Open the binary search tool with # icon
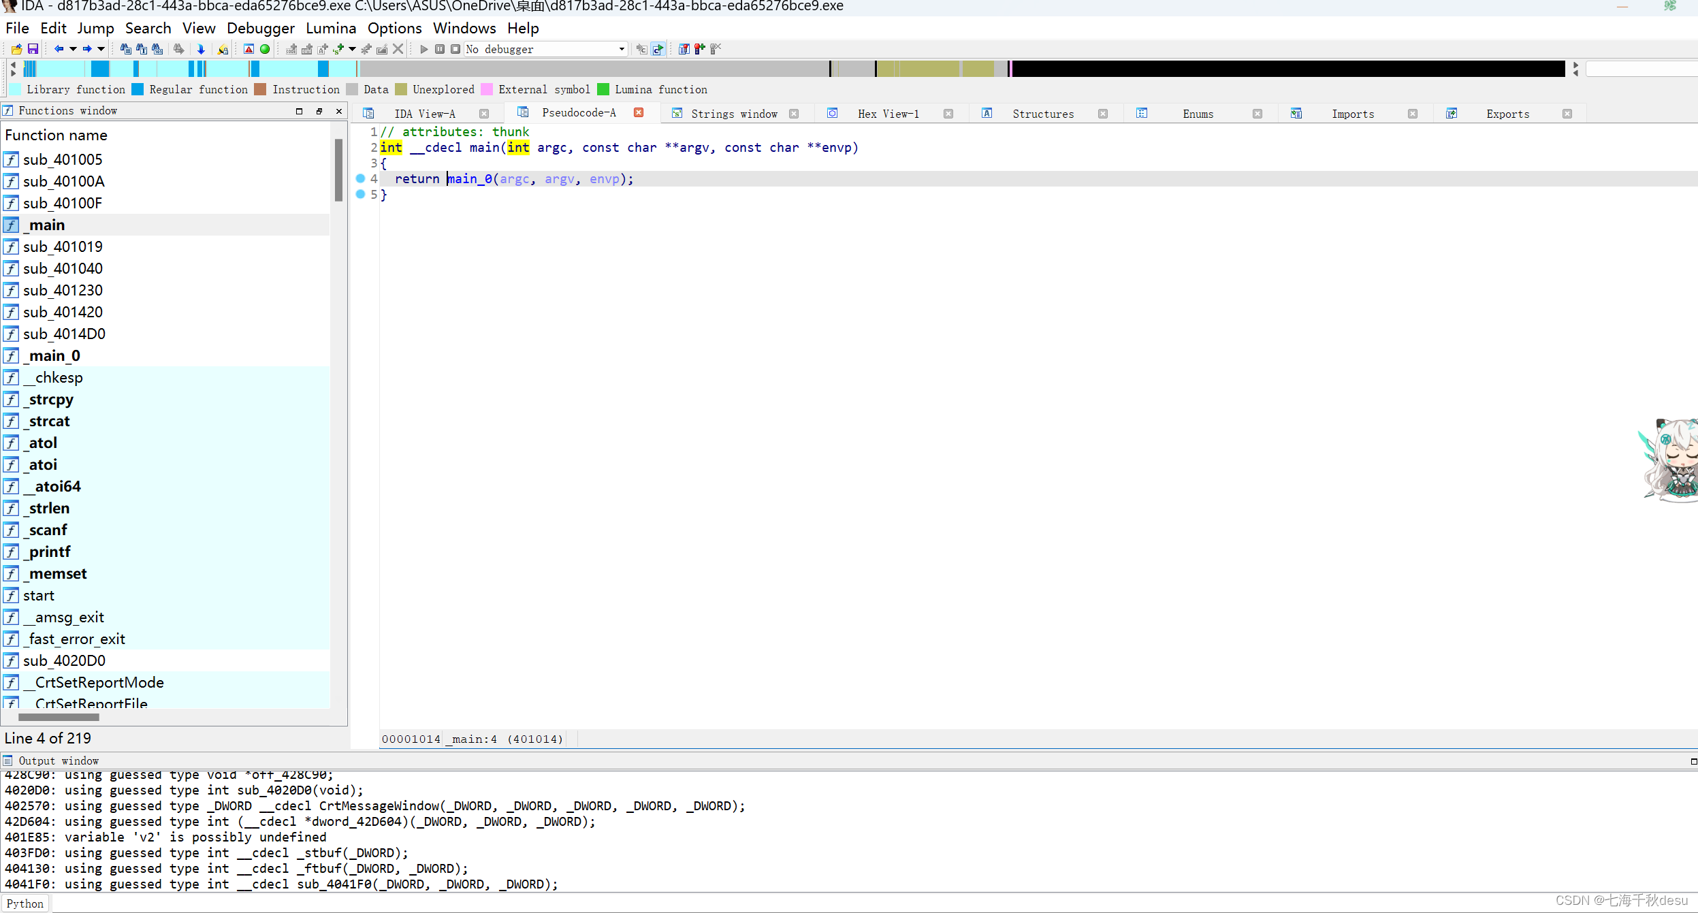Image resolution: width=1698 pixels, height=913 pixels. tap(127, 49)
